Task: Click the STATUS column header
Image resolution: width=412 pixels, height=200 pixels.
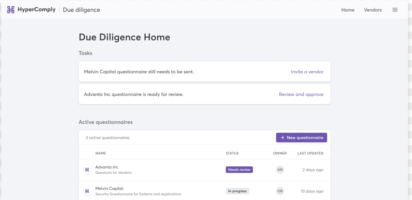Action: [232, 153]
